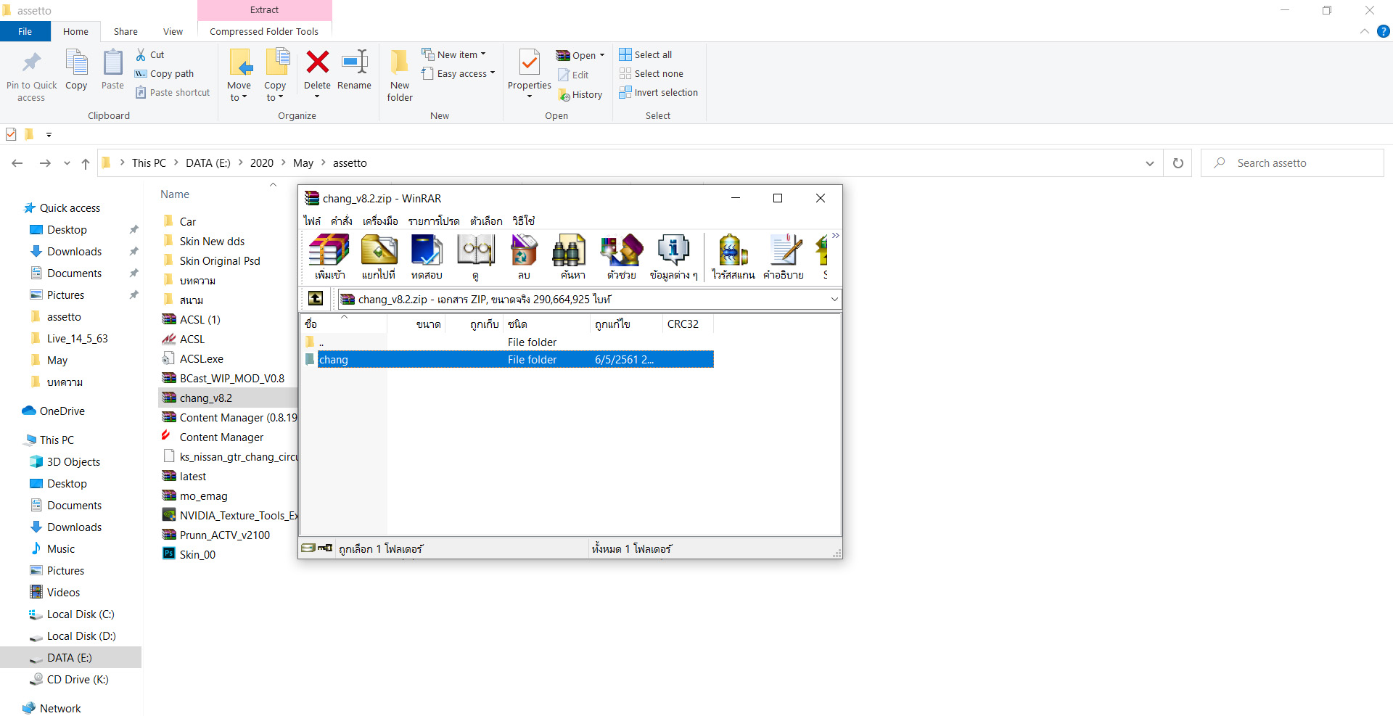Sort WinRAR list by ชื่อ (Name) column
The width and height of the screenshot is (1393, 716).
pyautogui.click(x=344, y=324)
